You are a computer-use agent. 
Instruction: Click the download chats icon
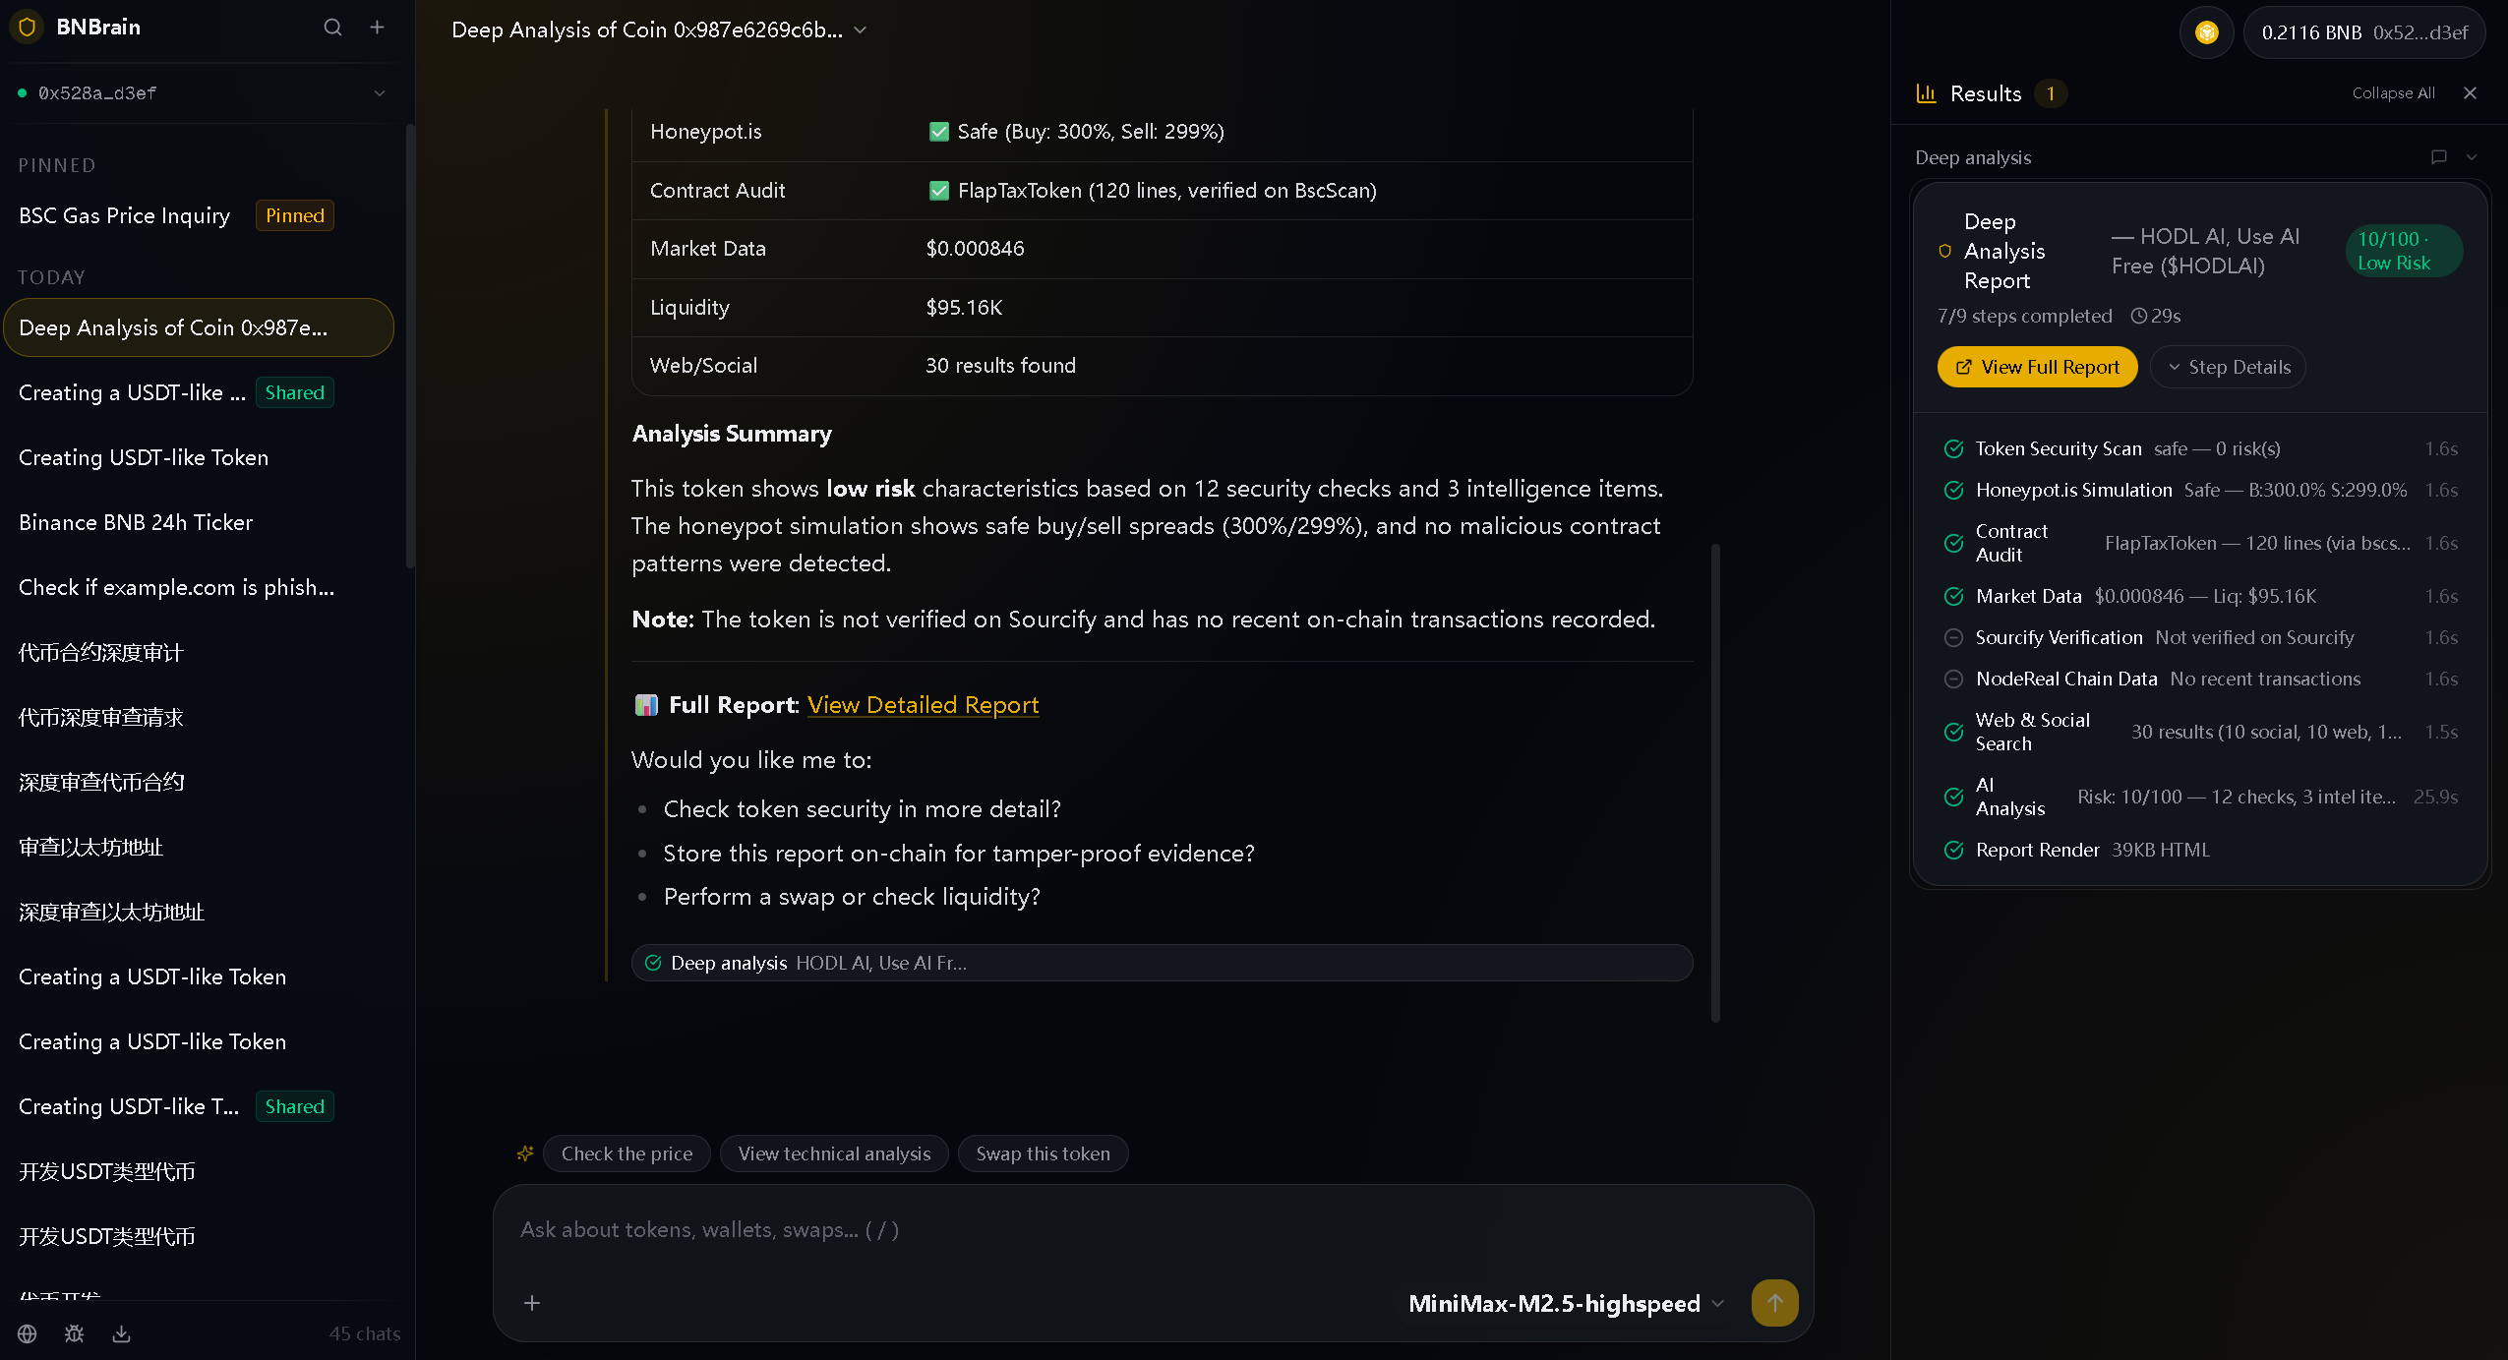121,1333
